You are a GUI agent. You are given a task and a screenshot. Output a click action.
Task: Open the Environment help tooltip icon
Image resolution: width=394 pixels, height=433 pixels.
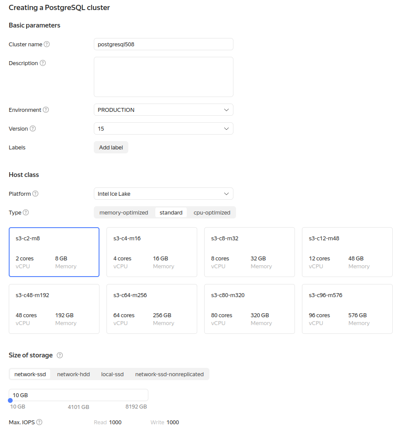(x=46, y=110)
